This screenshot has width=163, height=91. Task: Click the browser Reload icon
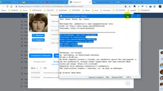[7, 6]
